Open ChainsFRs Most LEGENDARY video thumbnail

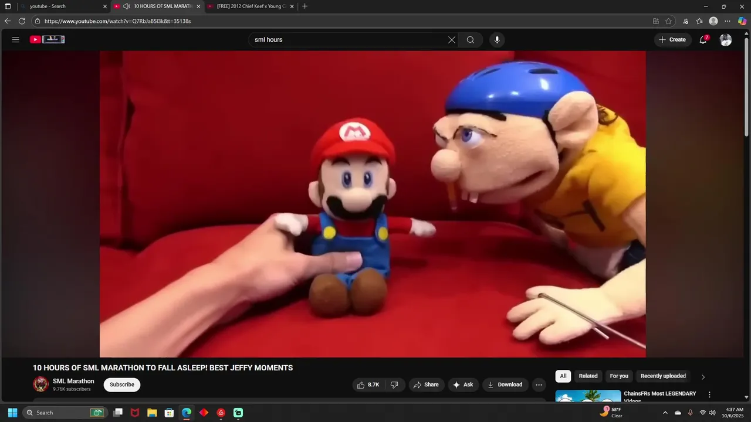point(588,396)
